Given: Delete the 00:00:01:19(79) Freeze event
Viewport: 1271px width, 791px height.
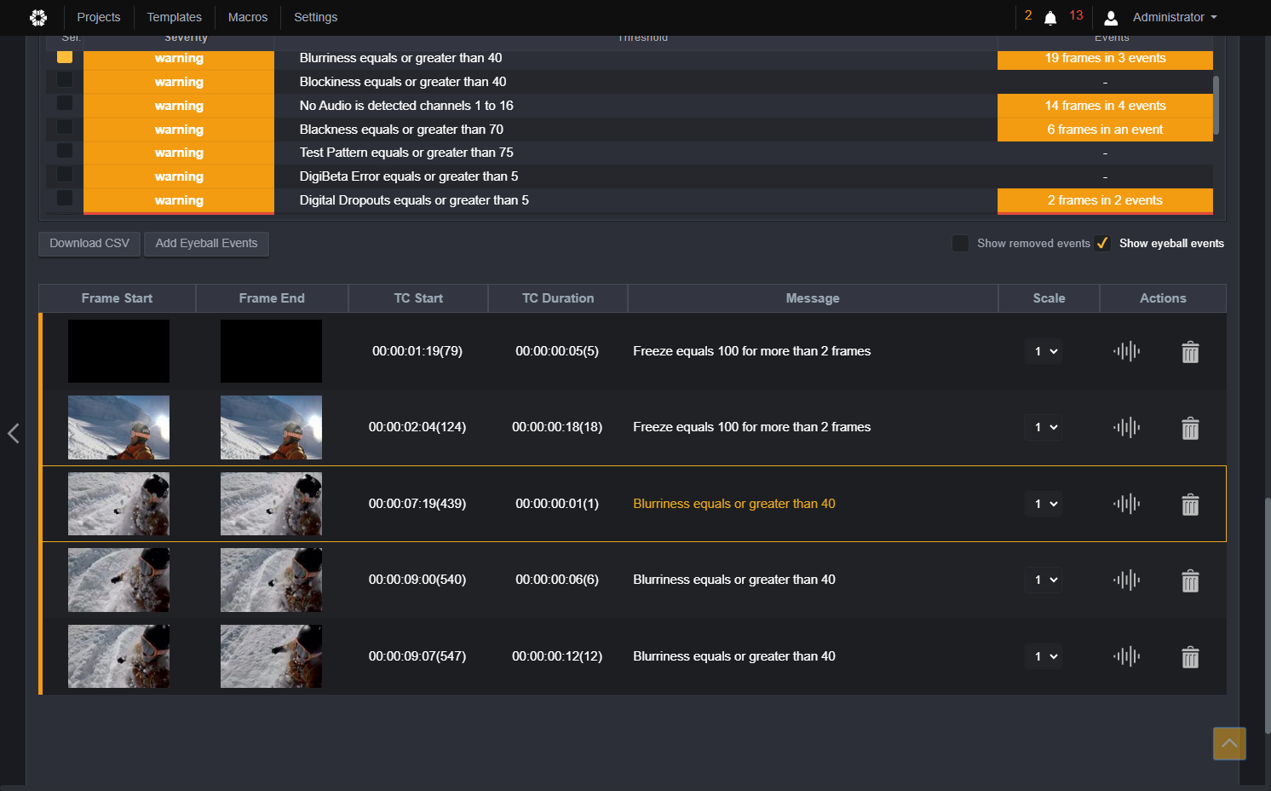Looking at the screenshot, I should 1190,352.
